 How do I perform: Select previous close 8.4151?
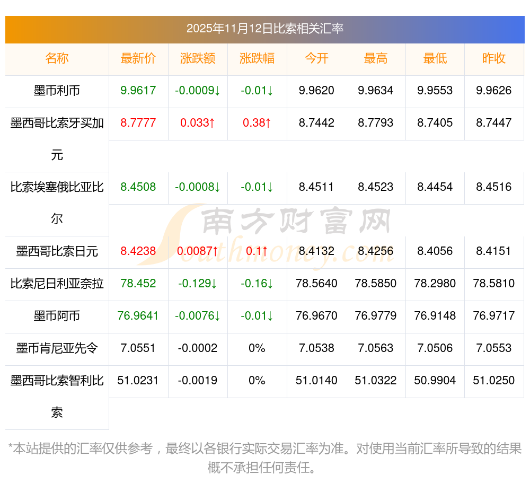tap(493, 251)
